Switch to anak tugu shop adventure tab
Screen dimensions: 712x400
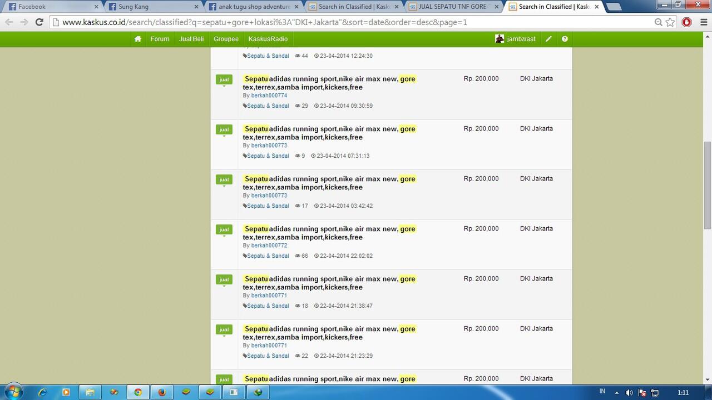coord(254,7)
